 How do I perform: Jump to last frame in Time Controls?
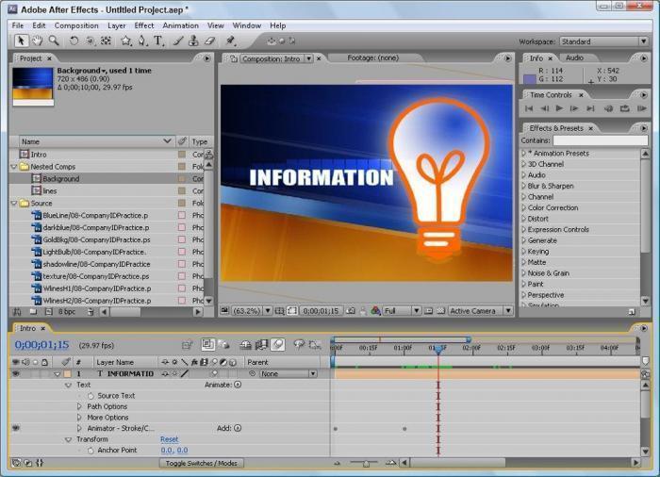590,108
